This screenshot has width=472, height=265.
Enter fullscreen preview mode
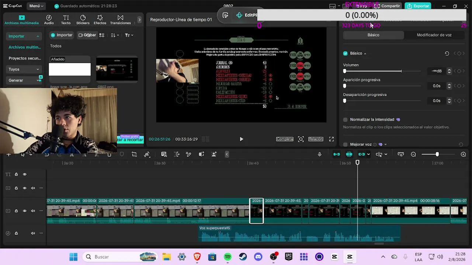pos(332,139)
